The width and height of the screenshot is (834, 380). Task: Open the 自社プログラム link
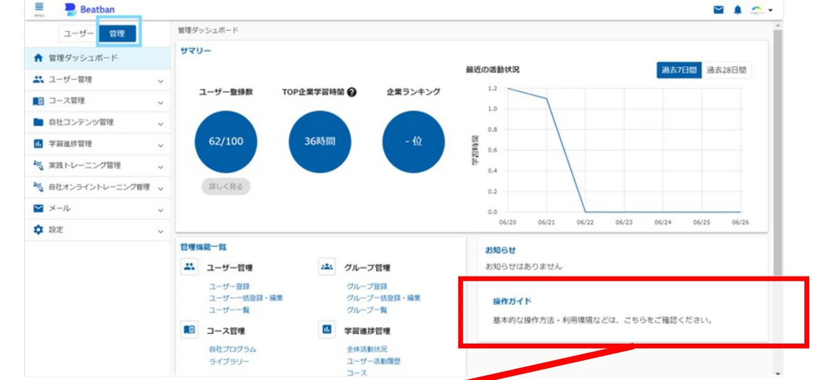tap(232, 349)
